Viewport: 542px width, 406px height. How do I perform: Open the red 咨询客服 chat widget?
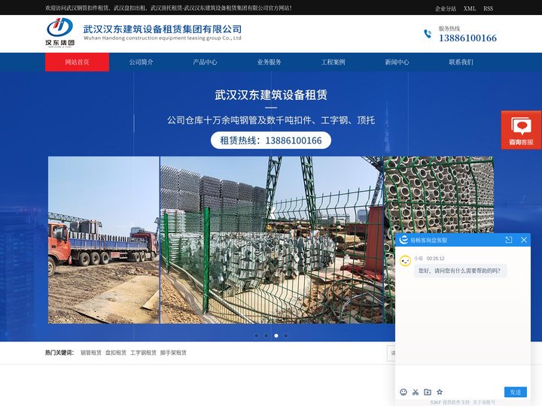(521, 130)
